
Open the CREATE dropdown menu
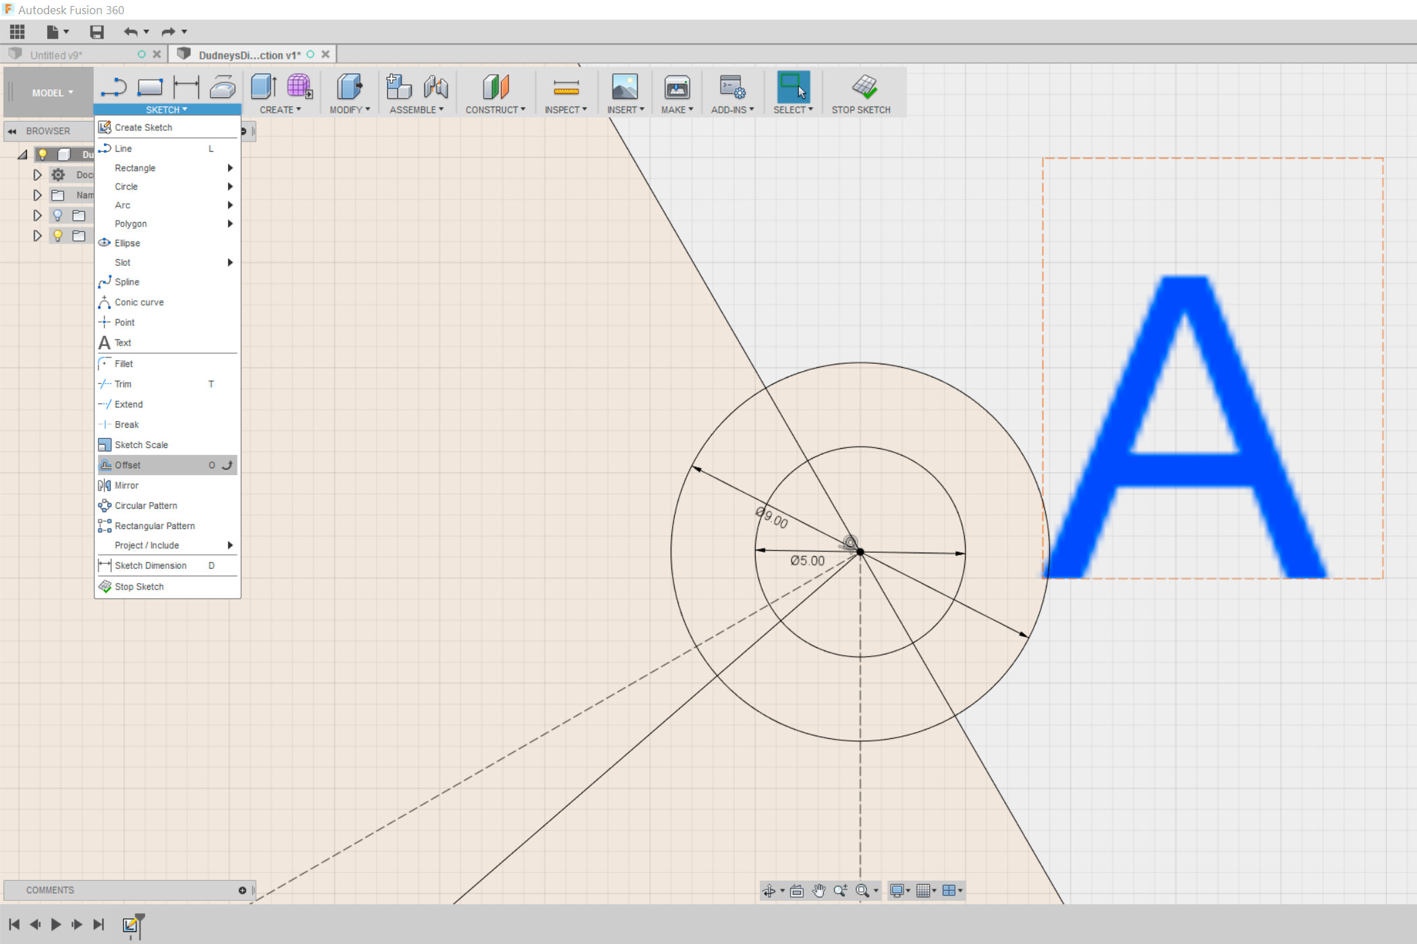pos(280,109)
